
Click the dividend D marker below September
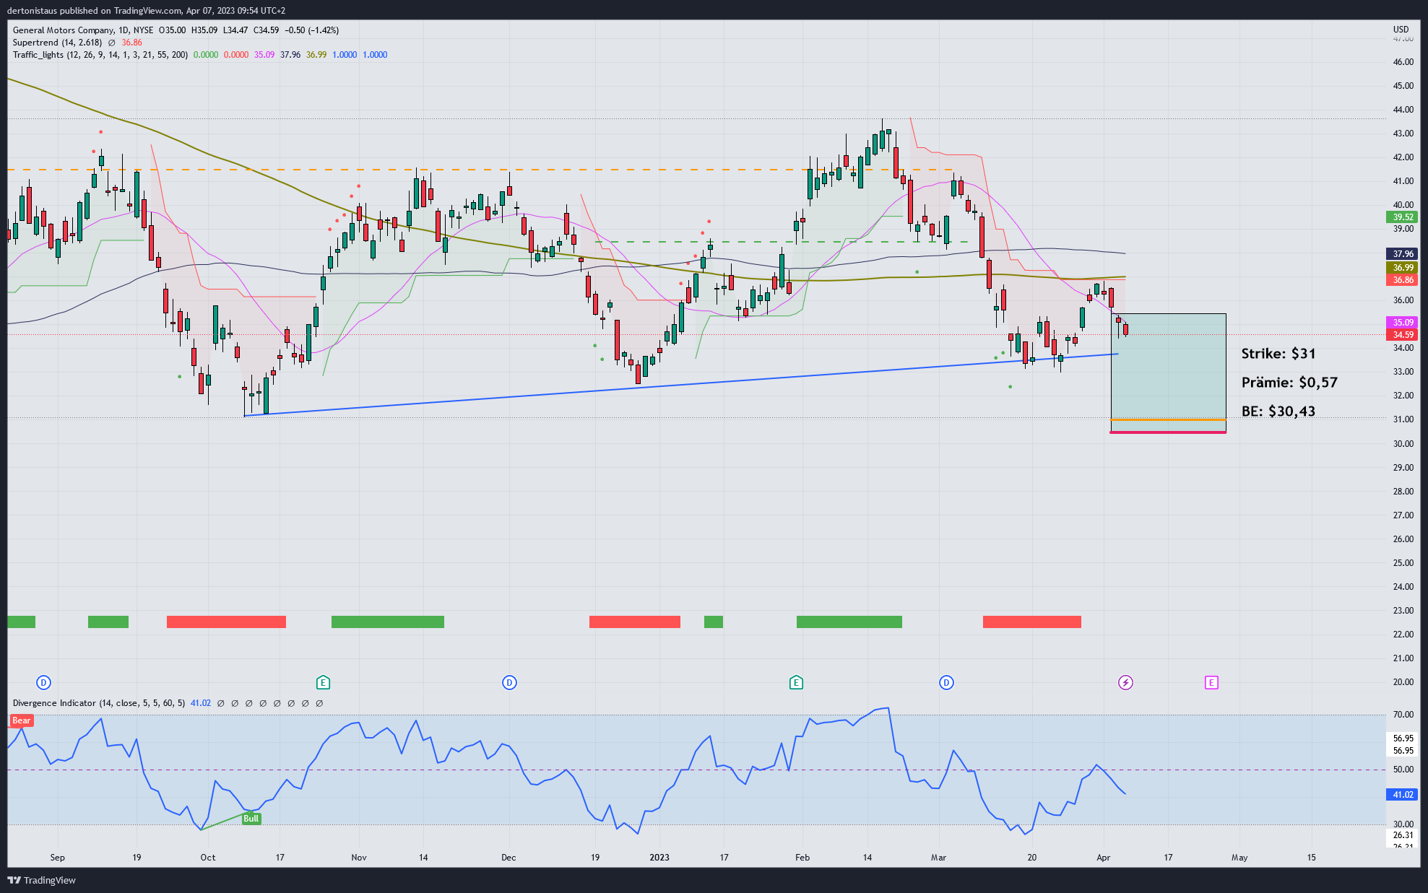tap(43, 682)
